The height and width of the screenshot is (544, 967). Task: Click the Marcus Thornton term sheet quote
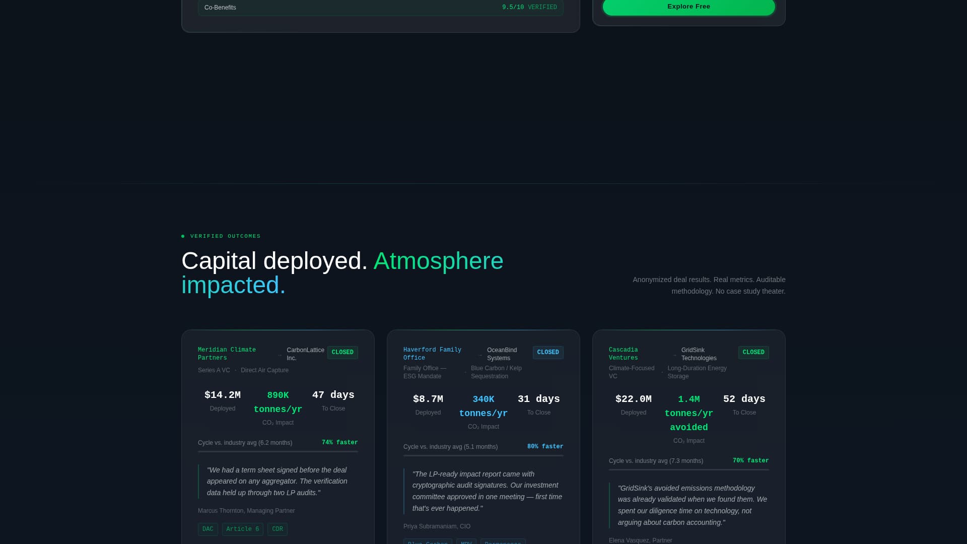point(278,482)
